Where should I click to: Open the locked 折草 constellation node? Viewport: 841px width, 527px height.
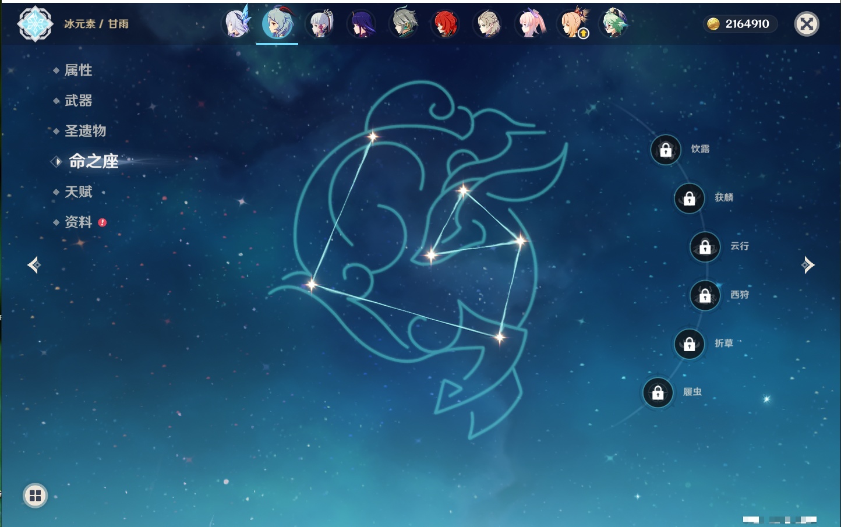pos(689,344)
